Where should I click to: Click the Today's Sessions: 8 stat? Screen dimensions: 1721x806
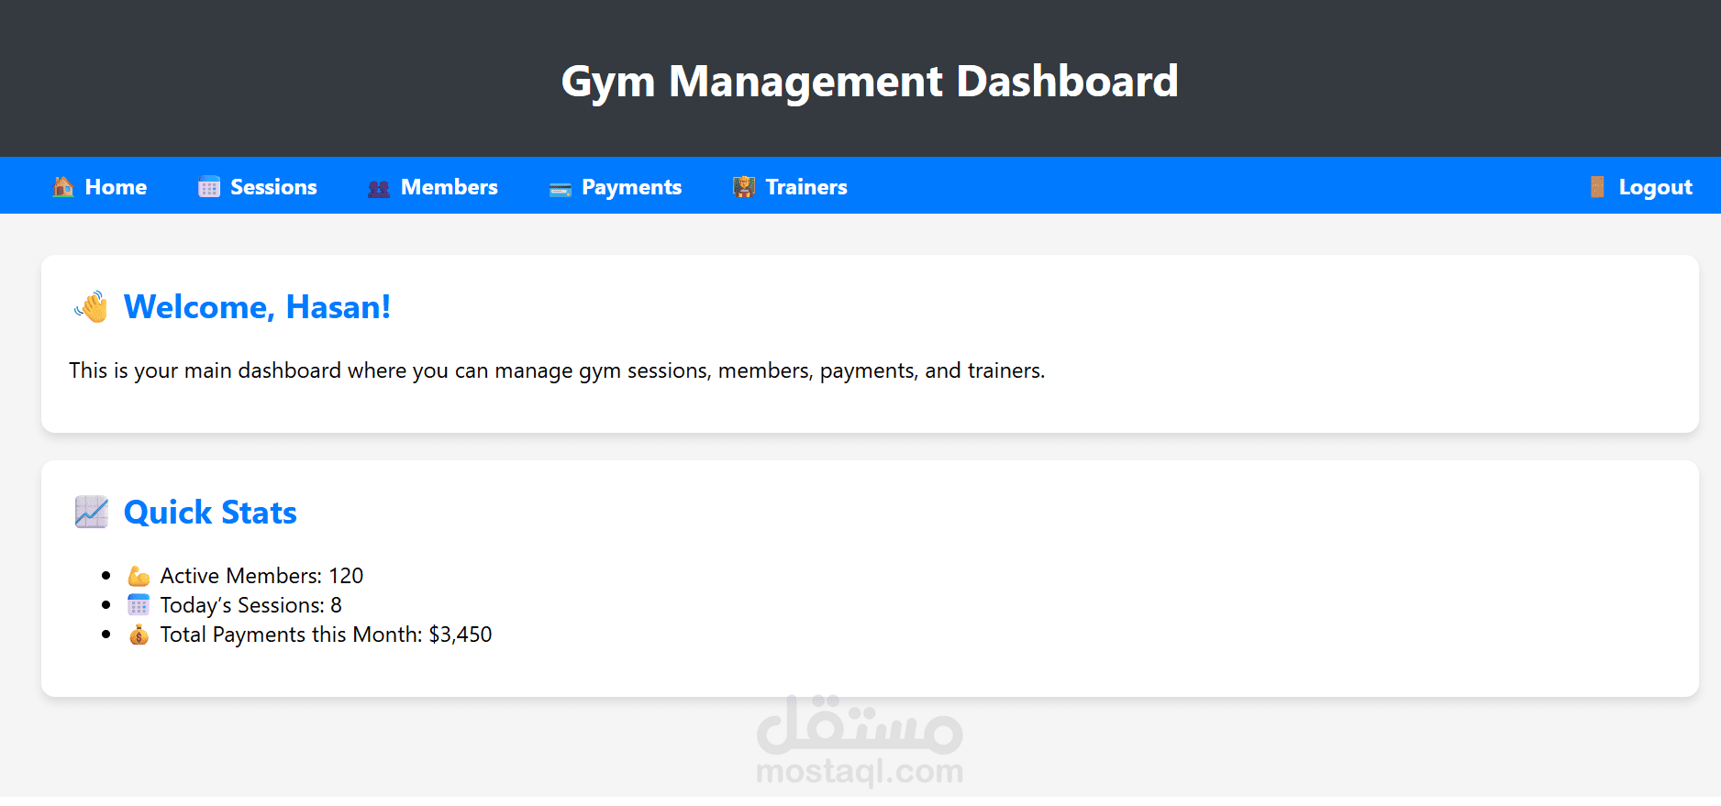click(250, 605)
